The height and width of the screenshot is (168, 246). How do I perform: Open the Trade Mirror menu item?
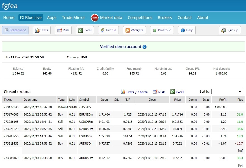pos(73,18)
